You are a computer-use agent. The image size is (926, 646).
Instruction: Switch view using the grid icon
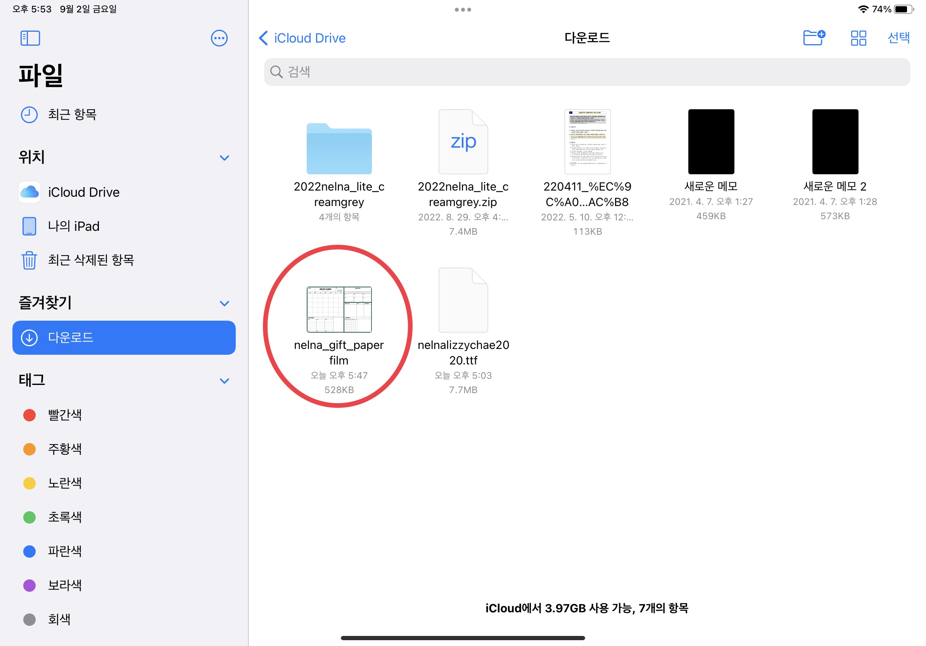[858, 38]
